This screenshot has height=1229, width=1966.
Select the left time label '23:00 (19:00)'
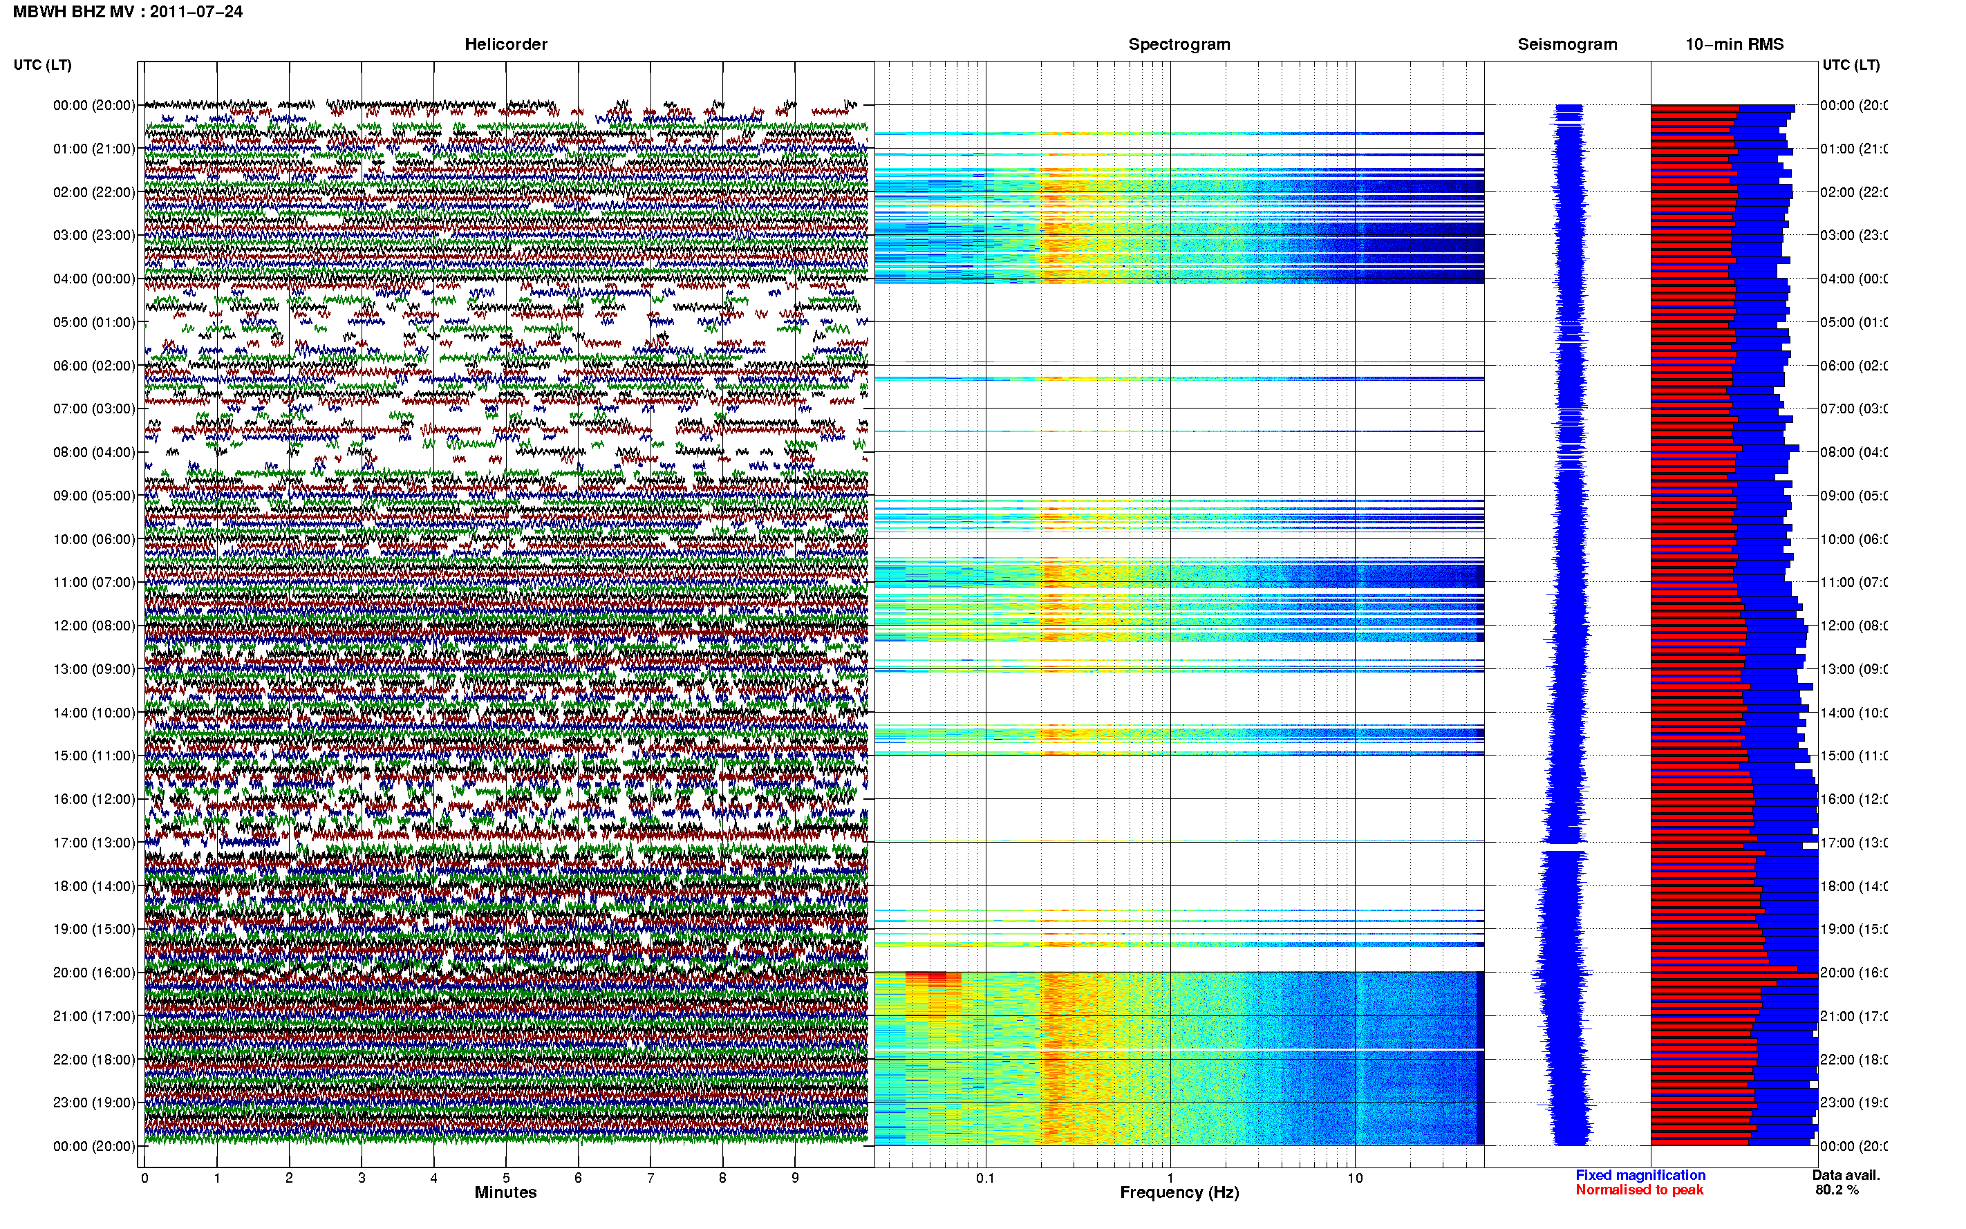pyautogui.click(x=94, y=1103)
